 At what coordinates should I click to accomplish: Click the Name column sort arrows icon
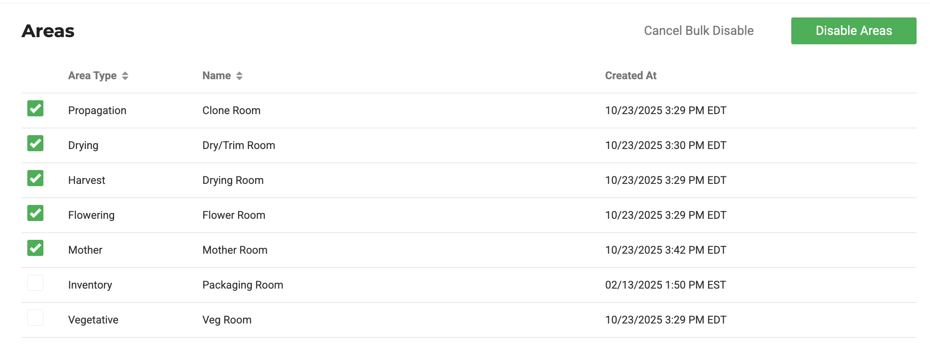[x=239, y=76]
